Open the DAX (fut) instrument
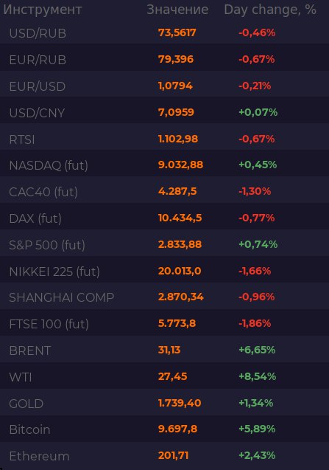 [165, 218]
